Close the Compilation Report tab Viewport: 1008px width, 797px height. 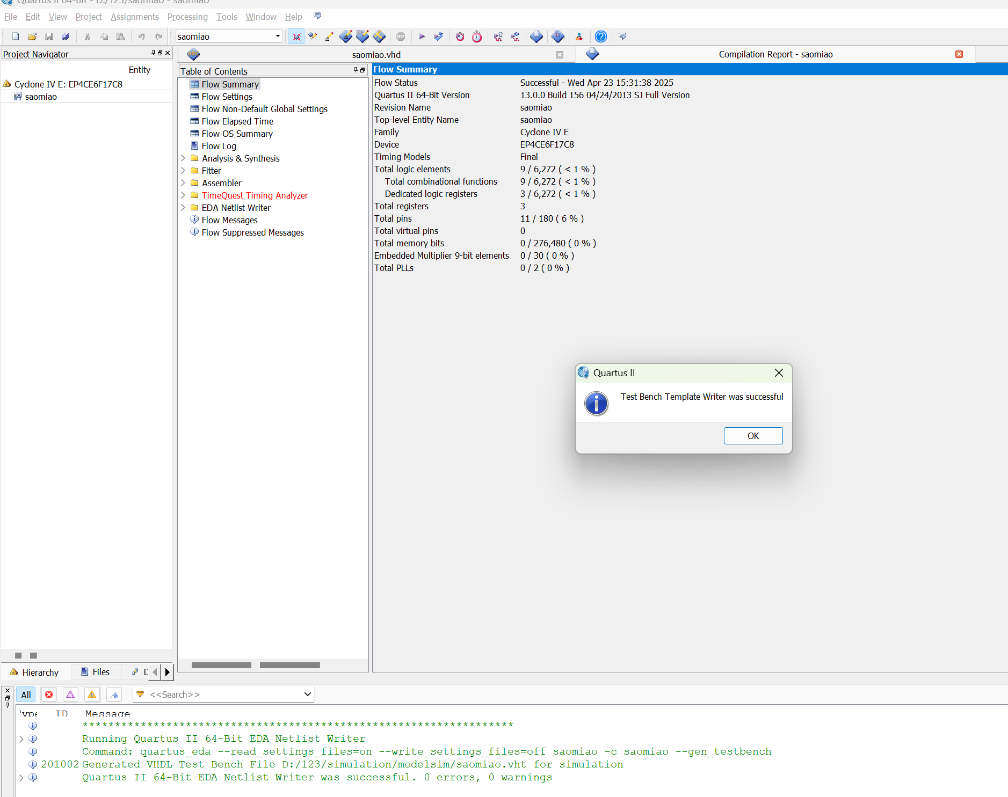point(959,54)
